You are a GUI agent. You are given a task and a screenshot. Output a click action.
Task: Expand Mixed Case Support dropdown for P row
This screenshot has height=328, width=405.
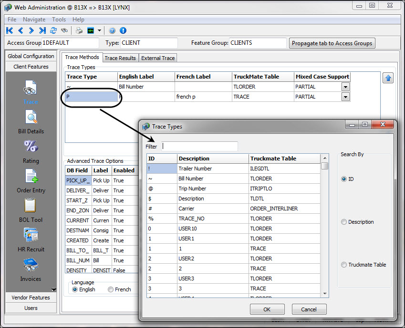coord(345,97)
